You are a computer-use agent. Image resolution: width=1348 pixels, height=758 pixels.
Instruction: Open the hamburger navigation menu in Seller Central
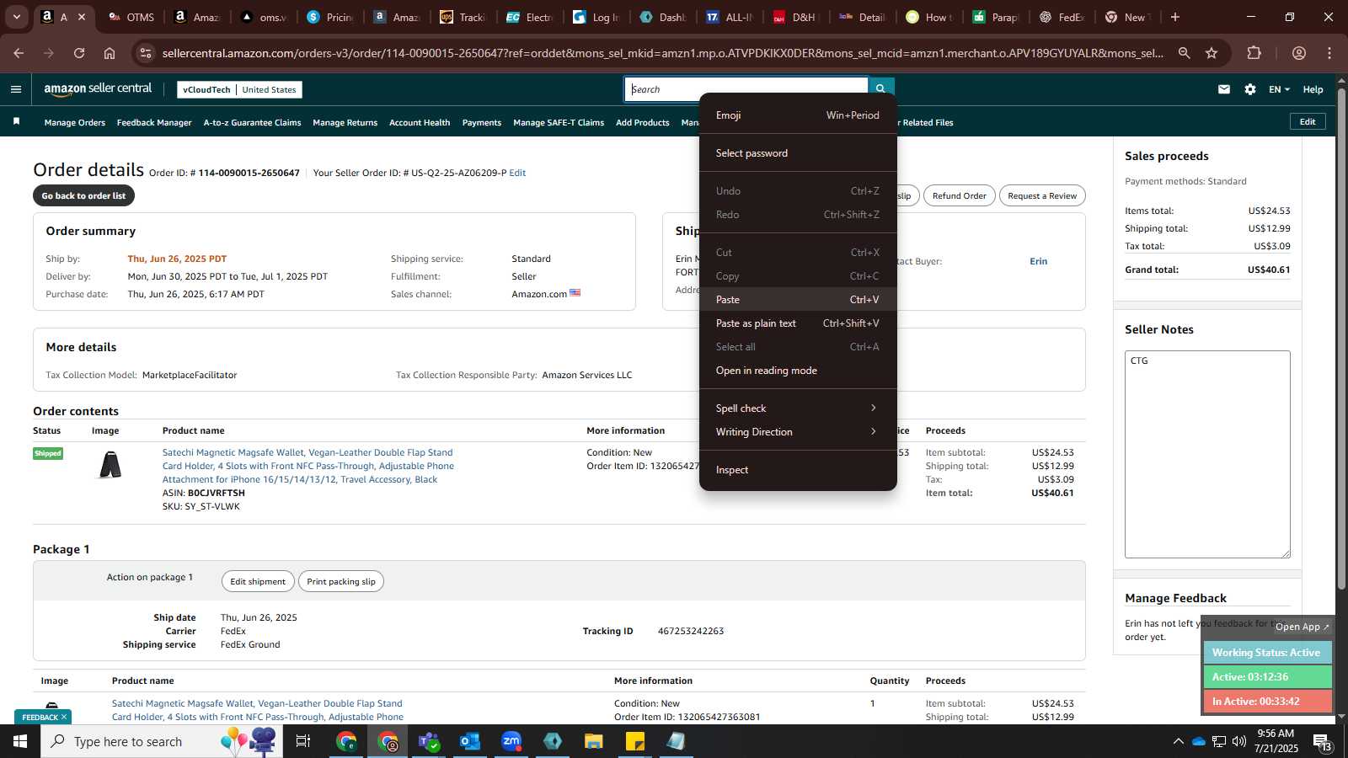[16, 89]
